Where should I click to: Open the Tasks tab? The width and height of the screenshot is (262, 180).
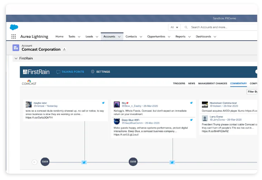click(72, 36)
